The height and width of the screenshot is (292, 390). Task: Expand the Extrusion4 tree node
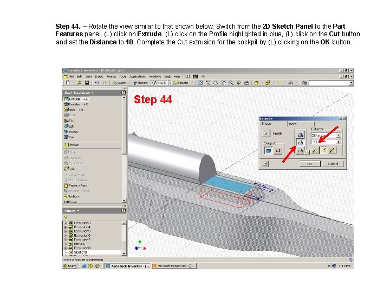click(x=66, y=227)
